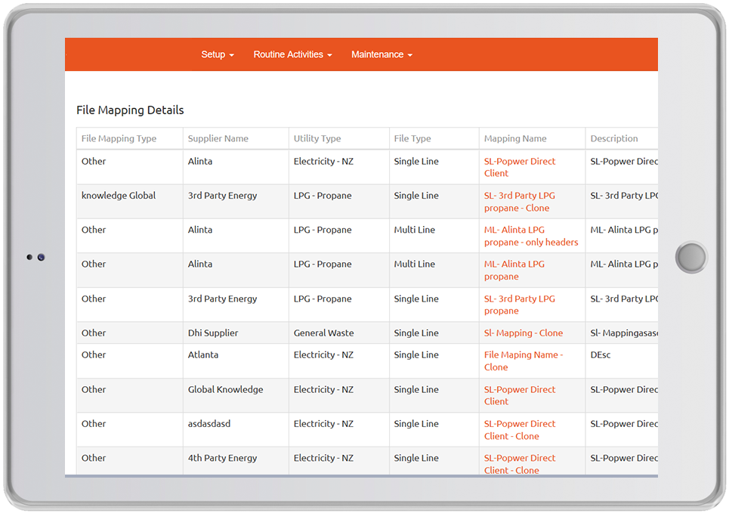
Task: Select the knowledge Global mapping type cell
Action: coord(130,202)
